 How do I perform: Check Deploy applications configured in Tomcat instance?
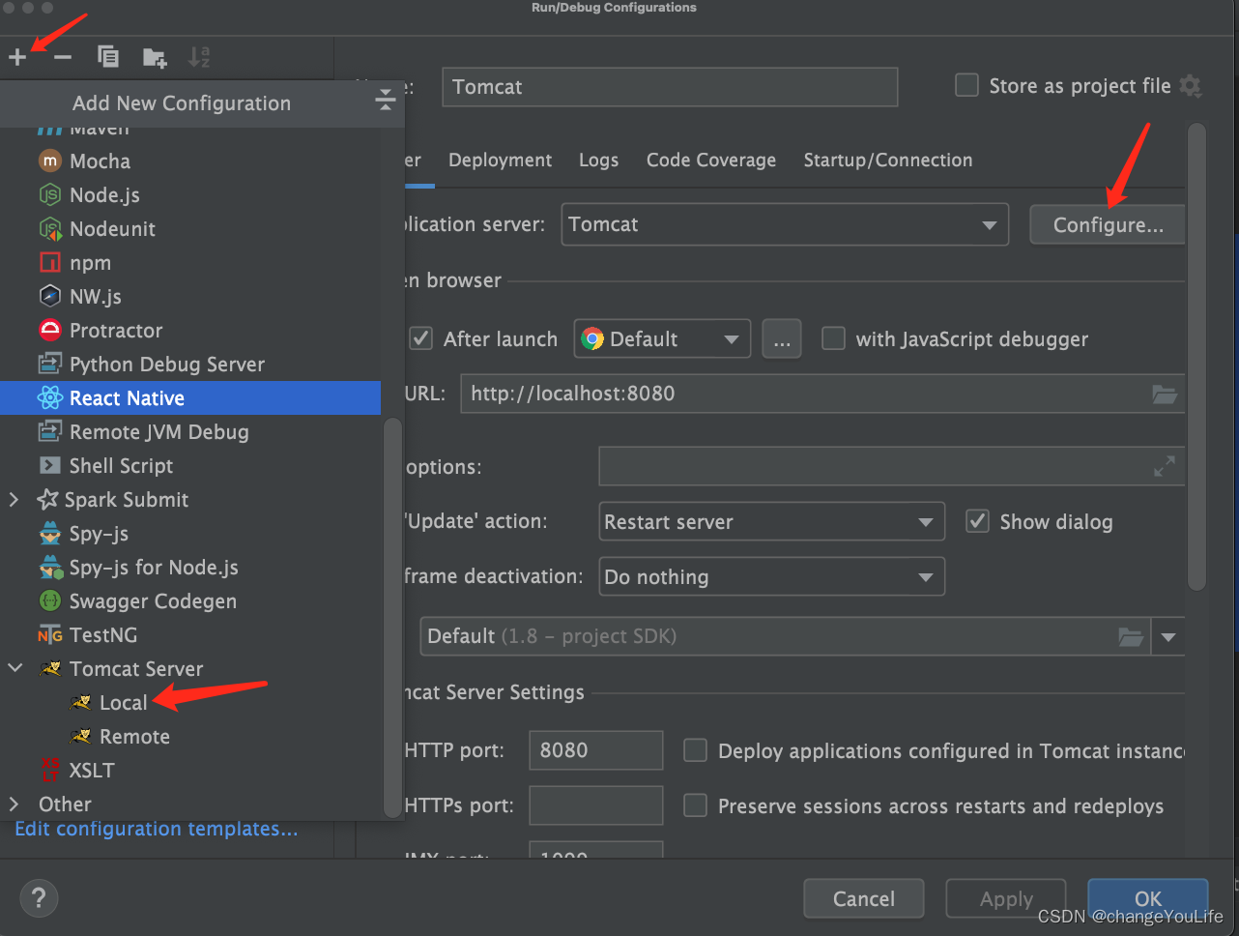[695, 750]
